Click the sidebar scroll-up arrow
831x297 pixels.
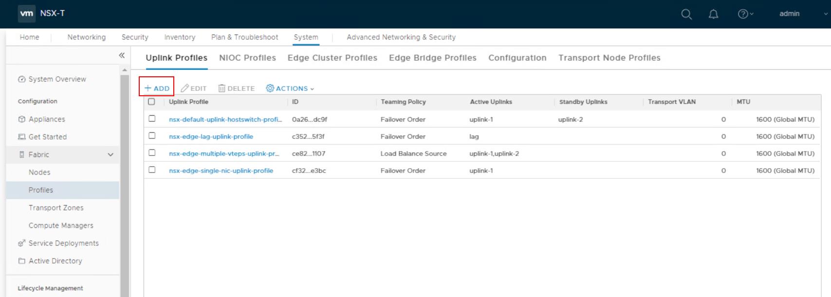[125, 70]
